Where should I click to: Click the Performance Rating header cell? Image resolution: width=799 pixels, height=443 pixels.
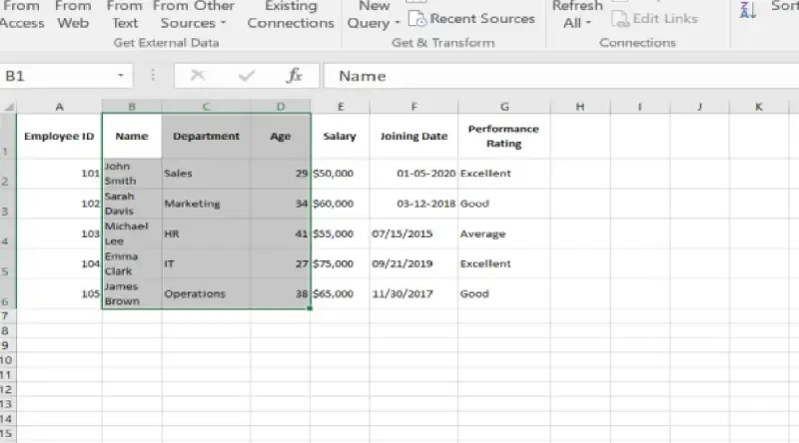click(x=504, y=136)
